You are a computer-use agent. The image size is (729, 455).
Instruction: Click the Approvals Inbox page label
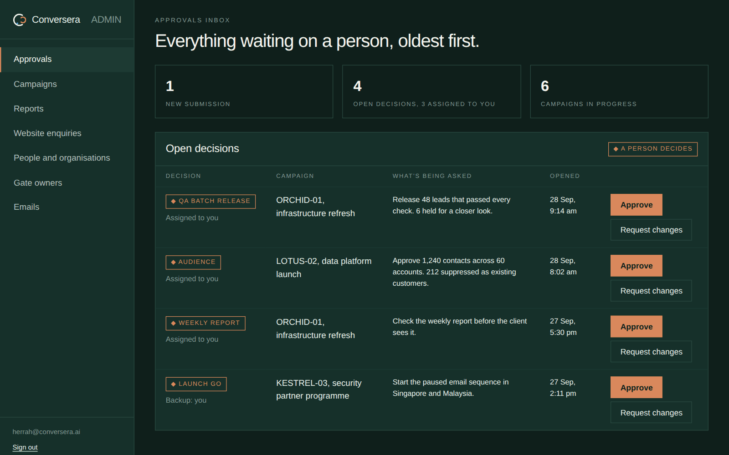click(x=192, y=20)
